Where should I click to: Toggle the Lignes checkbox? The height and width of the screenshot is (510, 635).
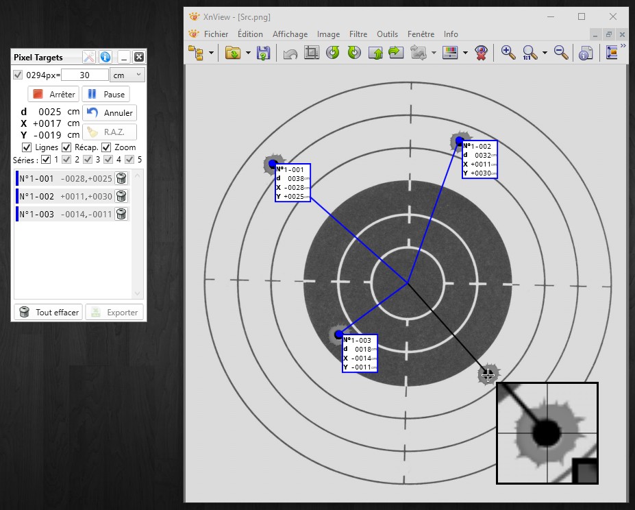tap(26, 147)
